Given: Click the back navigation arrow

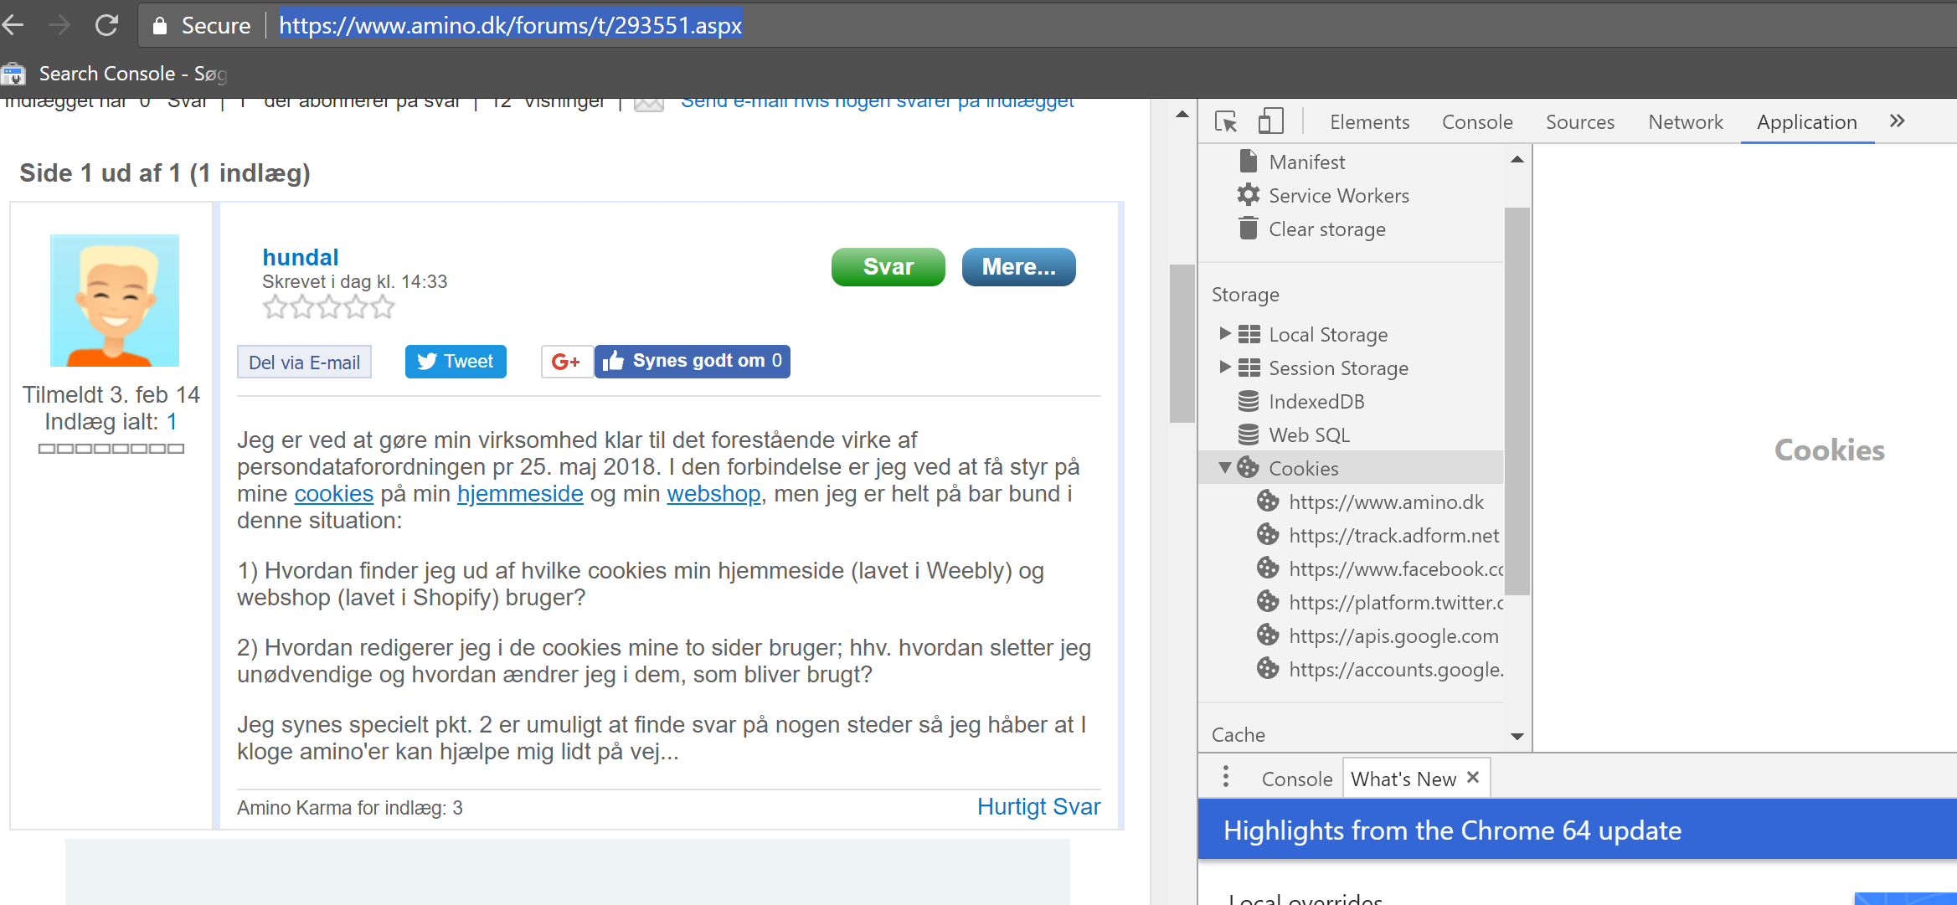Looking at the screenshot, I should [14, 25].
